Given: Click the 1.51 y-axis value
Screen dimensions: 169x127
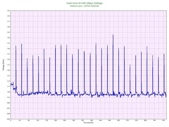Looking at the screenshot, I should click(x=8, y=43).
